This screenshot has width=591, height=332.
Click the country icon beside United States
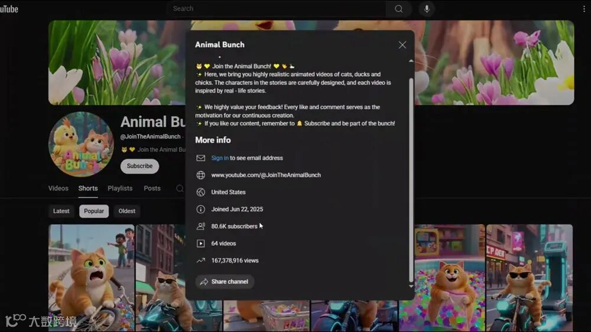tap(200, 192)
